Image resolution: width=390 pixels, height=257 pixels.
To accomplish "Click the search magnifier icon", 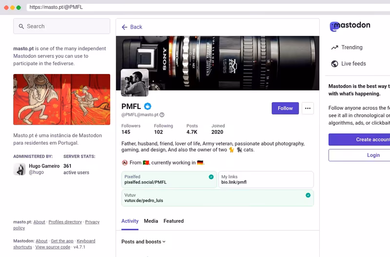I will (21, 26).
